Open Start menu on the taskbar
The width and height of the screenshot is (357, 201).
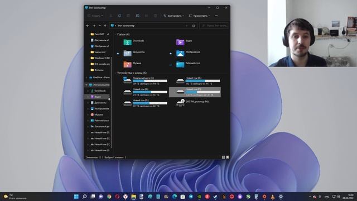click(x=76, y=197)
